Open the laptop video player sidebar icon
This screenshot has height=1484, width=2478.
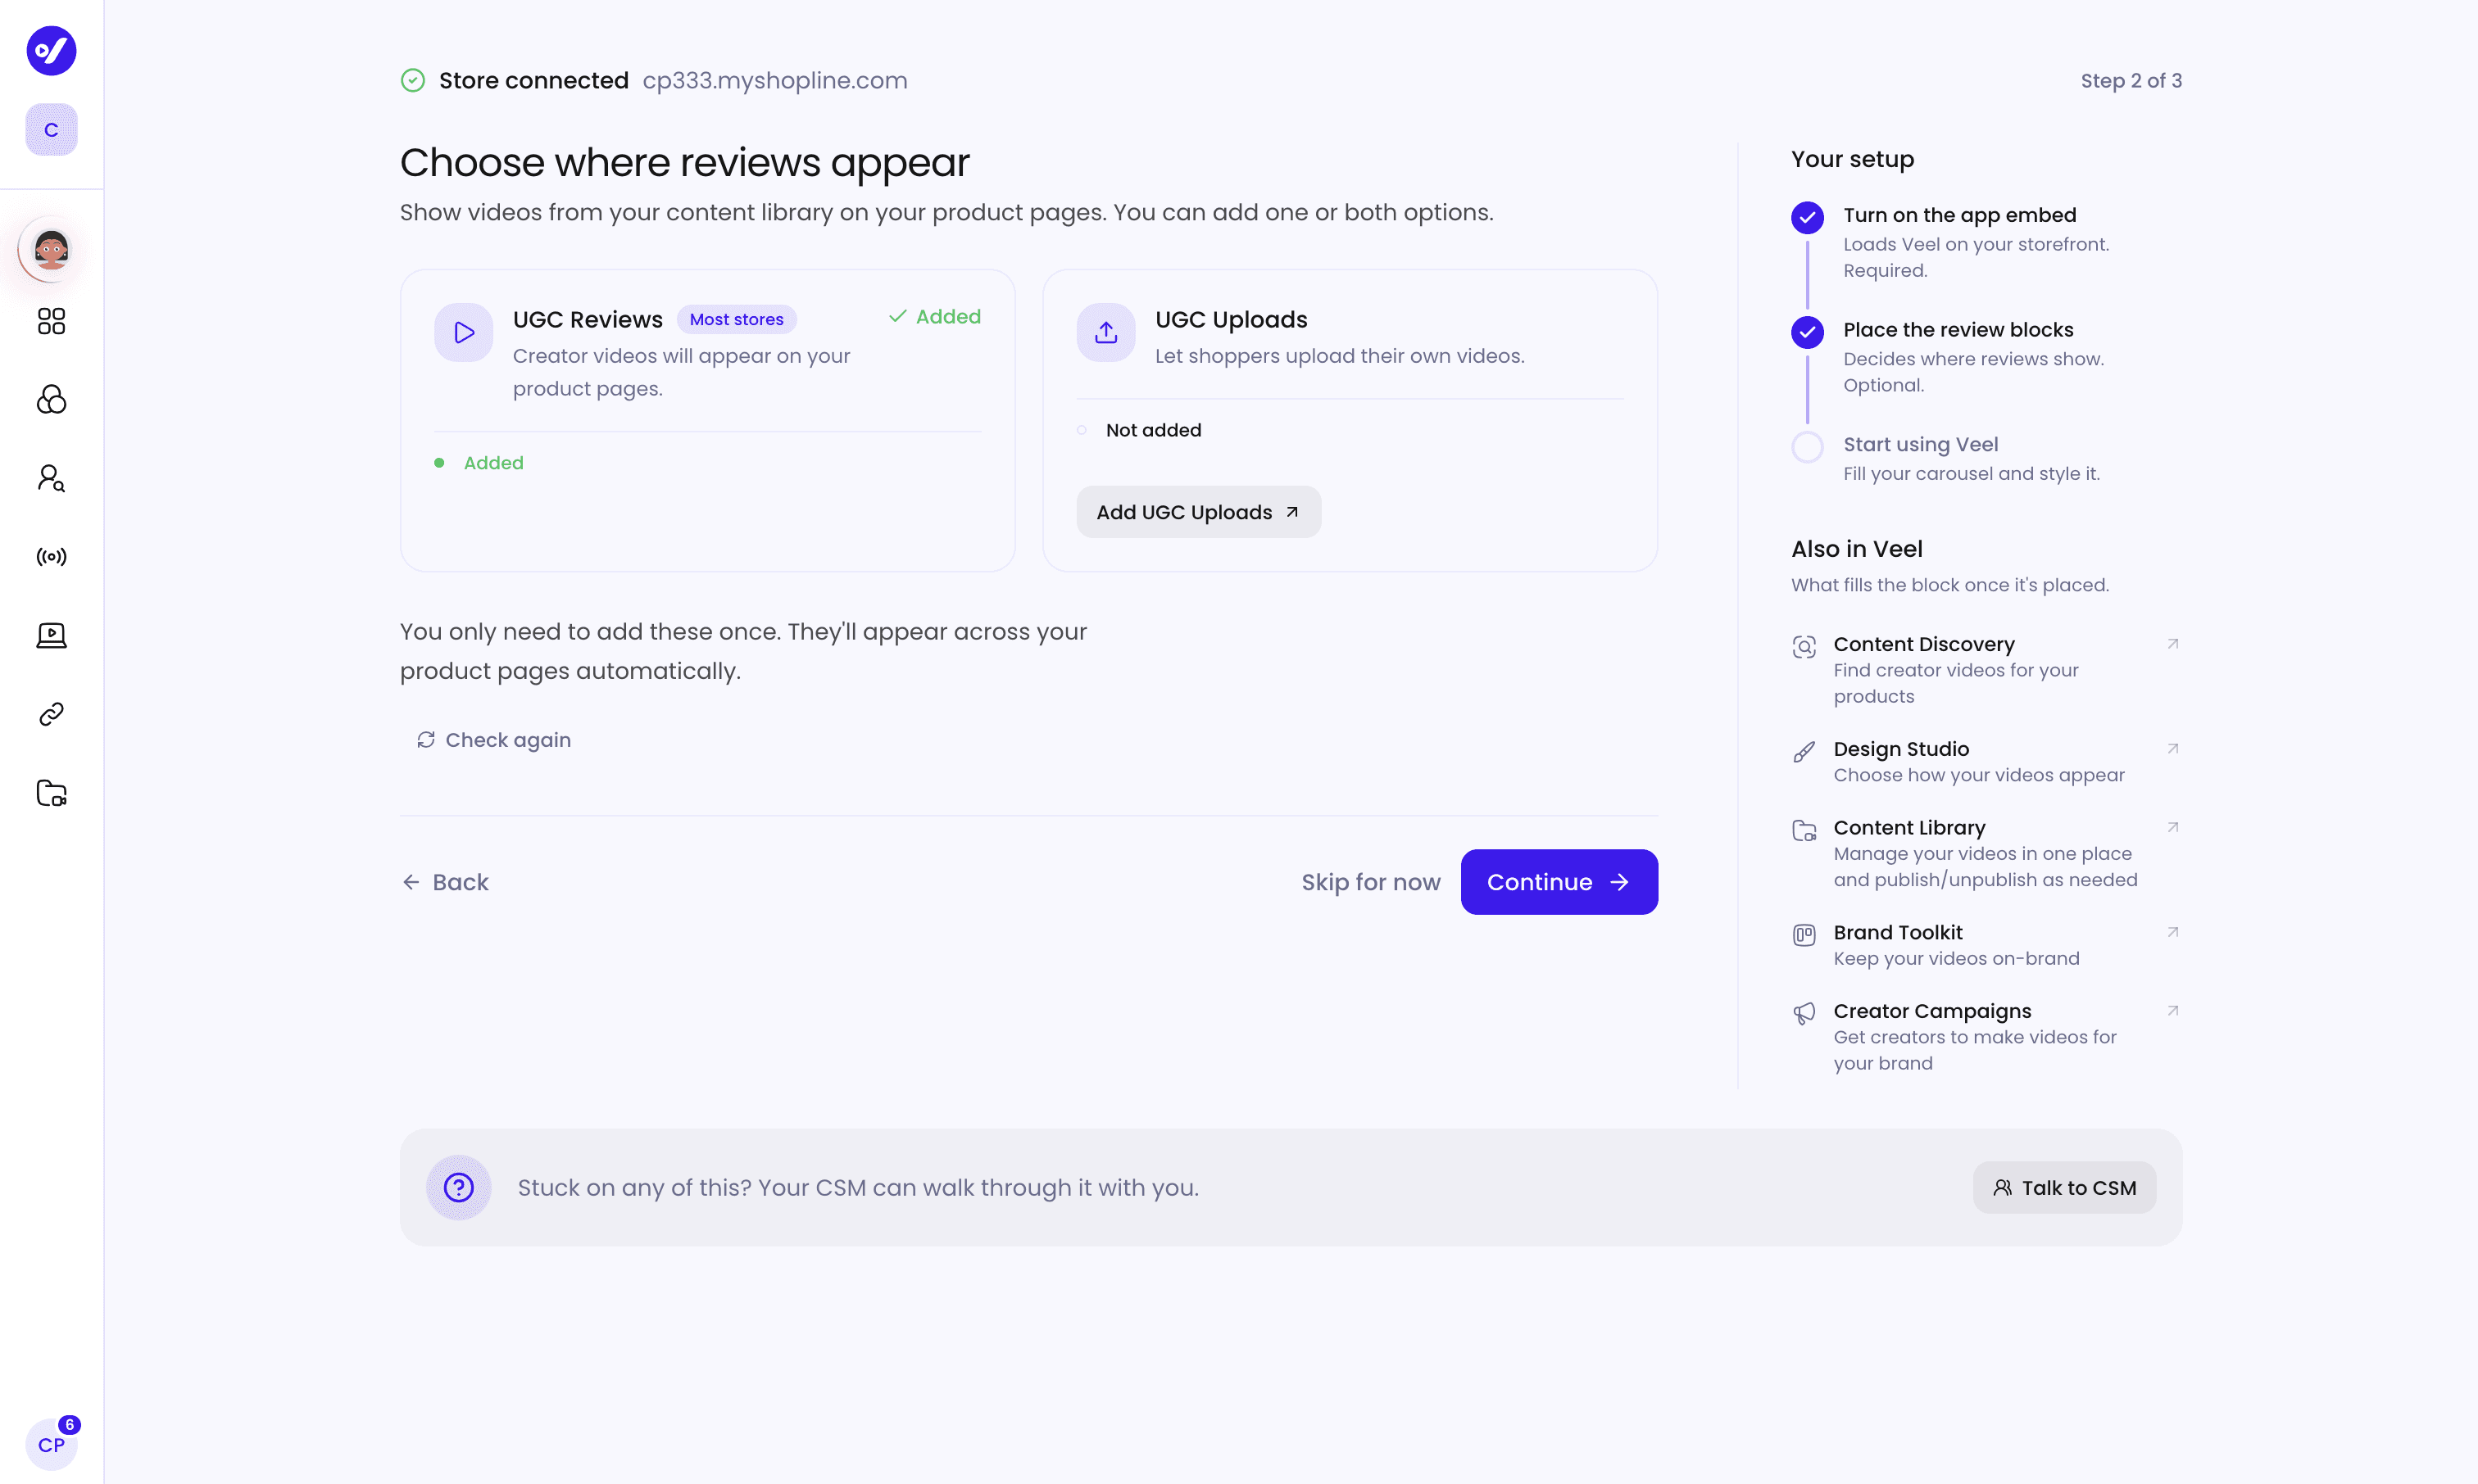point(51,635)
